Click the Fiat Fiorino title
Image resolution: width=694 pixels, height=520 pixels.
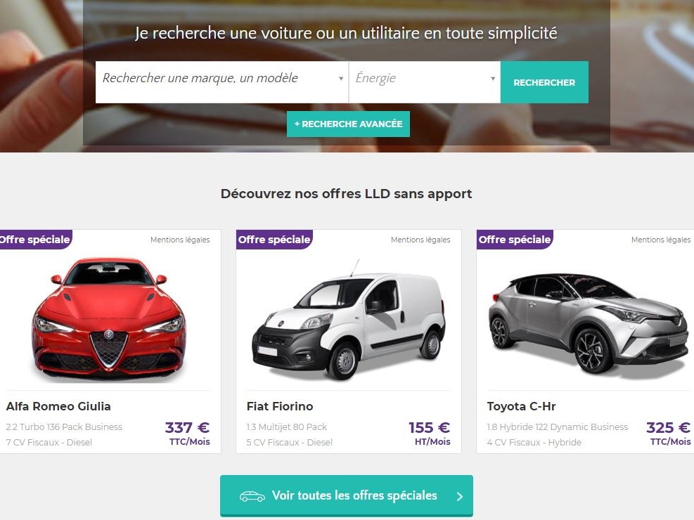point(280,406)
